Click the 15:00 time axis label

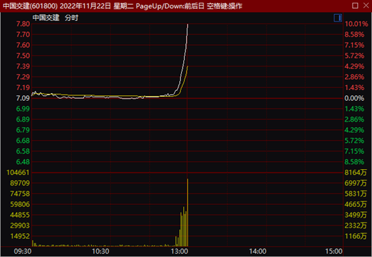pyautogui.click(x=334, y=252)
